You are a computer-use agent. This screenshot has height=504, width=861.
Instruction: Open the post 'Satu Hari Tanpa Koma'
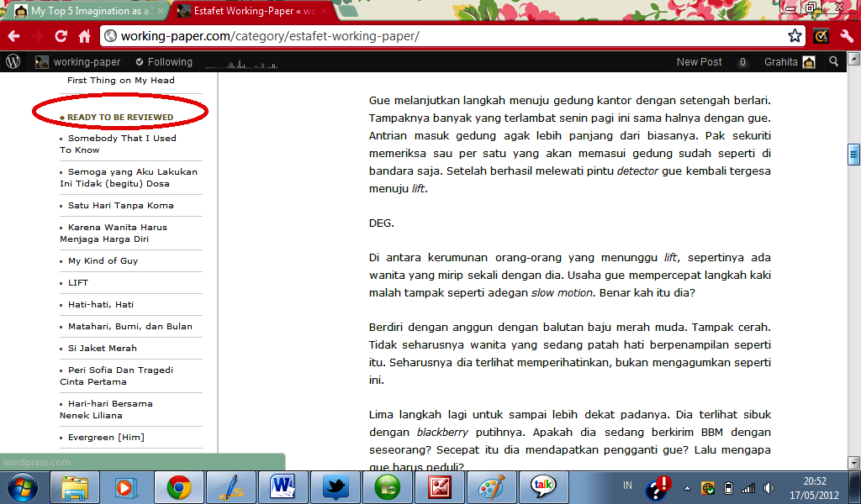click(120, 205)
